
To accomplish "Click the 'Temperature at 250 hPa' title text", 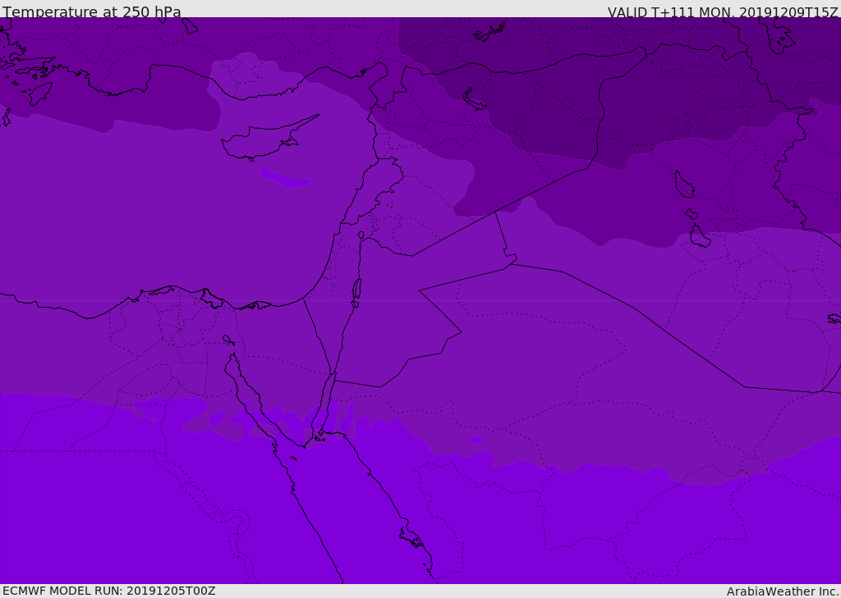I will [x=92, y=11].
